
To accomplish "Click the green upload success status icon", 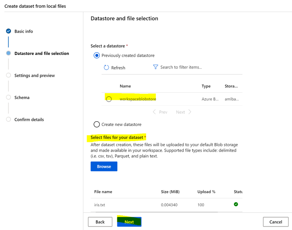I will pyautogui.click(x=236, y=204).
